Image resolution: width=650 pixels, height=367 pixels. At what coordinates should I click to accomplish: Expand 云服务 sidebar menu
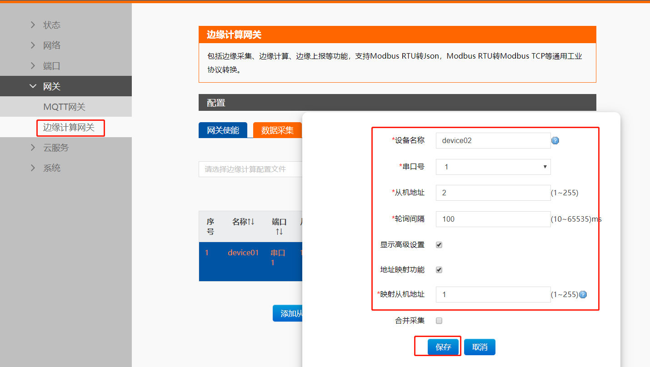(x=55, y=148)
